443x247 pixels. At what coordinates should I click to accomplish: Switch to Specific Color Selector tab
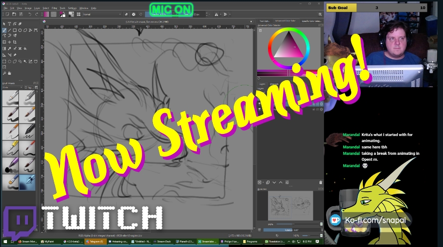[x=311, y=21]
